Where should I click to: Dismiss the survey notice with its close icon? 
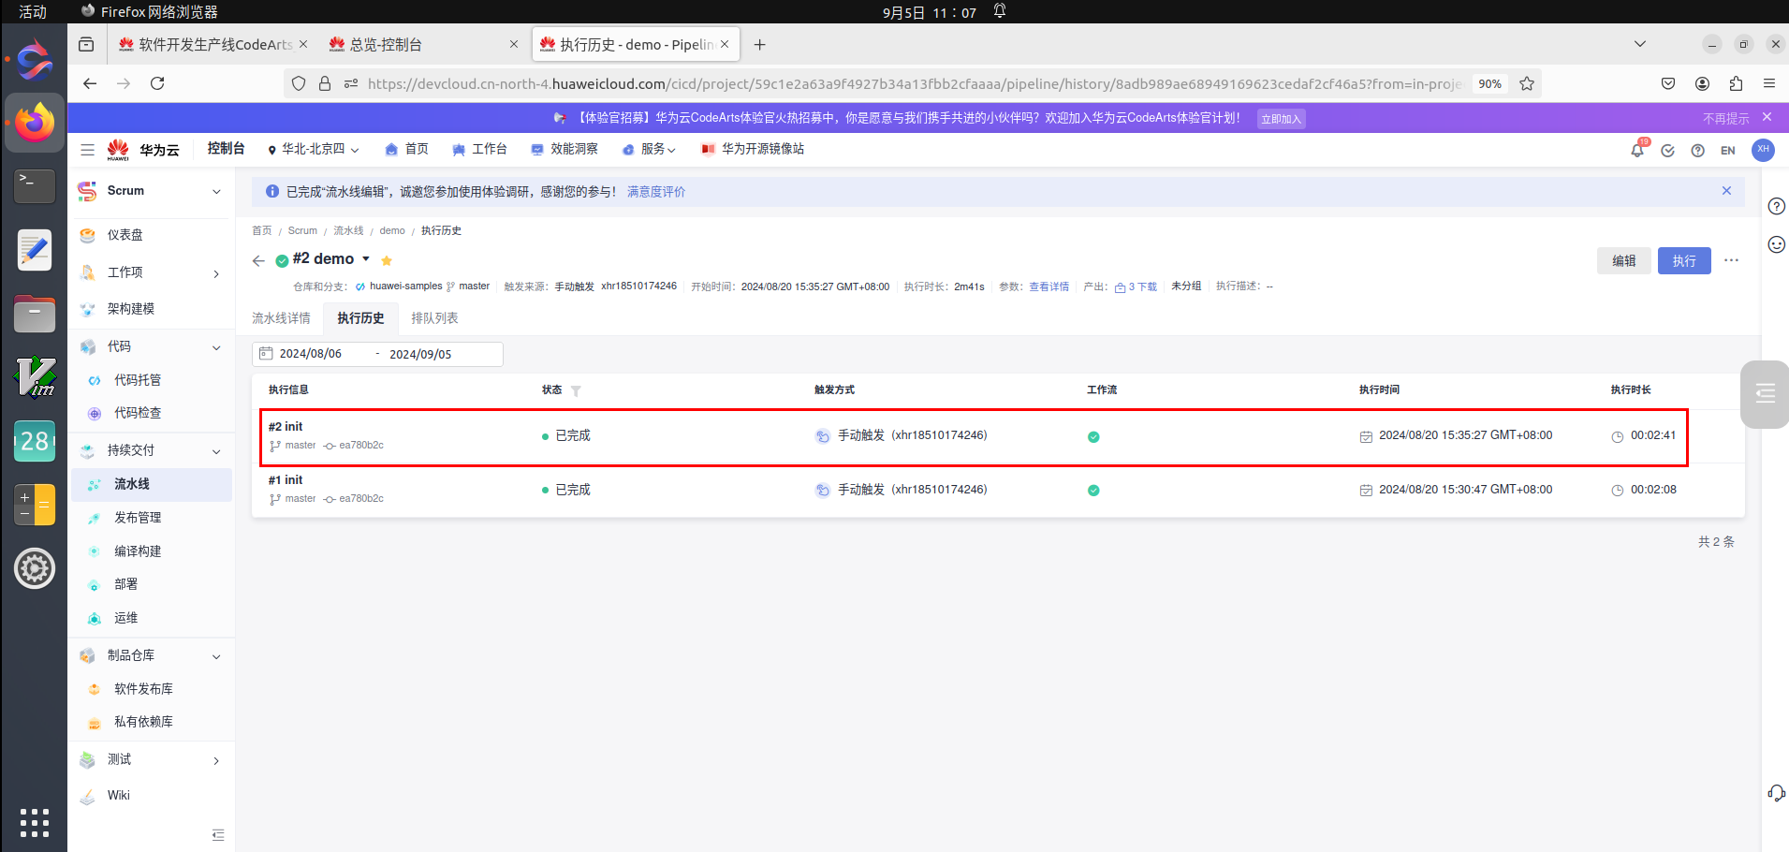pyautogui.click(x=1726, y=191)
